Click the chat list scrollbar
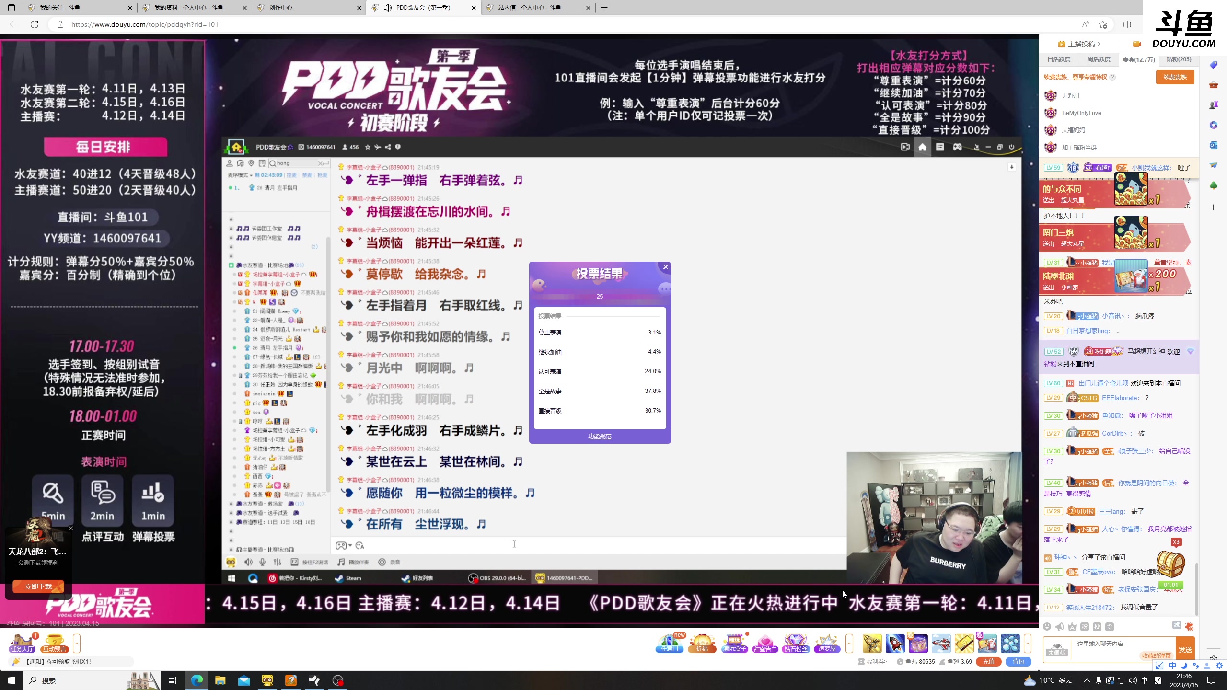The height and width of the screenshot is (690, 1227). point(1197,589)
